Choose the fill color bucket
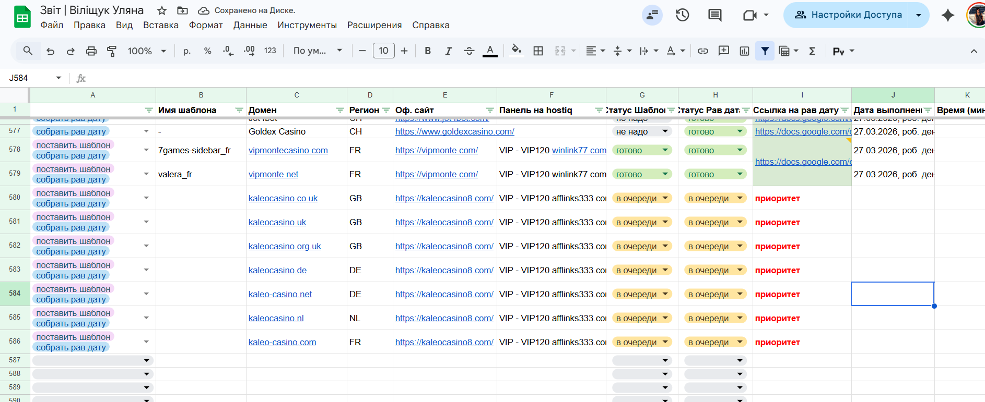The height and width of the screenshot is (402, 985). [516, 51]
